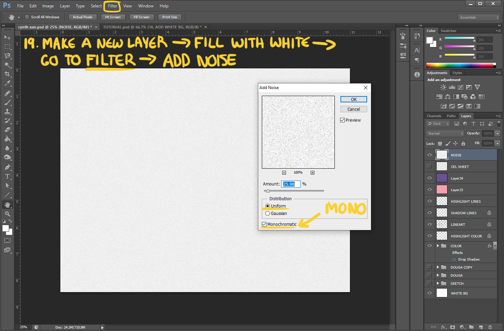Switch to the Channels tab
The image size is (504, 331).
coord(434,116)
